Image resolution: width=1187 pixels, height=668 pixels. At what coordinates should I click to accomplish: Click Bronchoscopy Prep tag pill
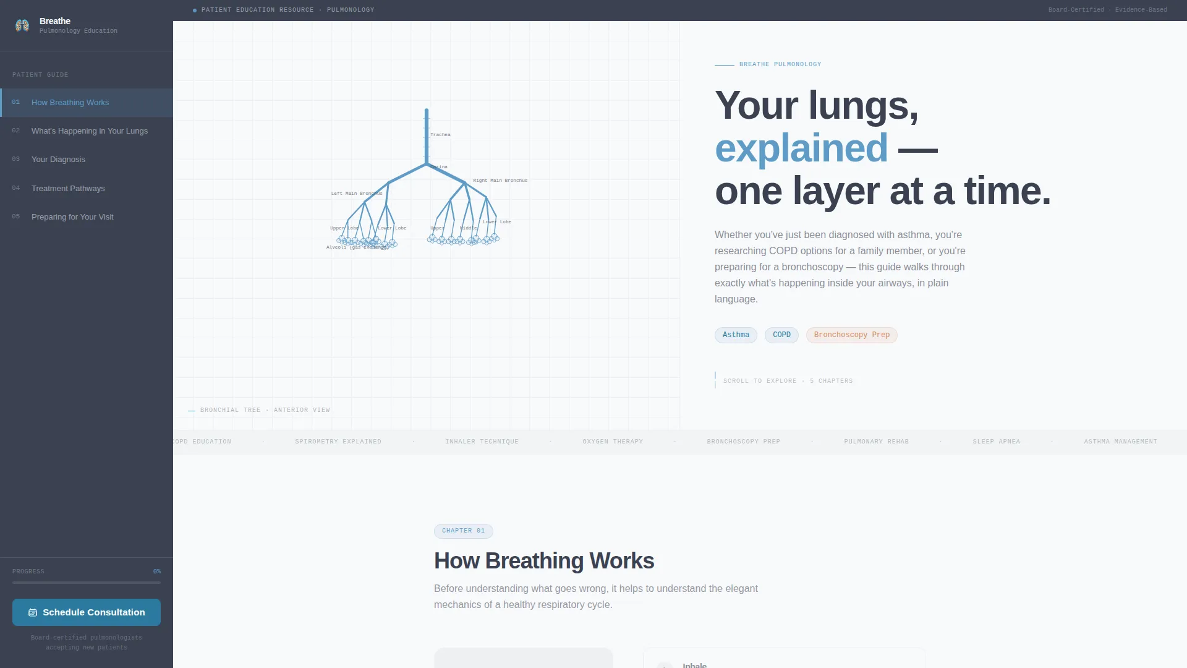click(851, 335)
